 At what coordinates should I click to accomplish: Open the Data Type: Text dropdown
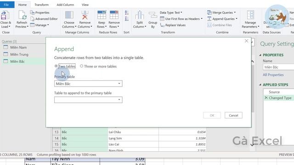171,12
